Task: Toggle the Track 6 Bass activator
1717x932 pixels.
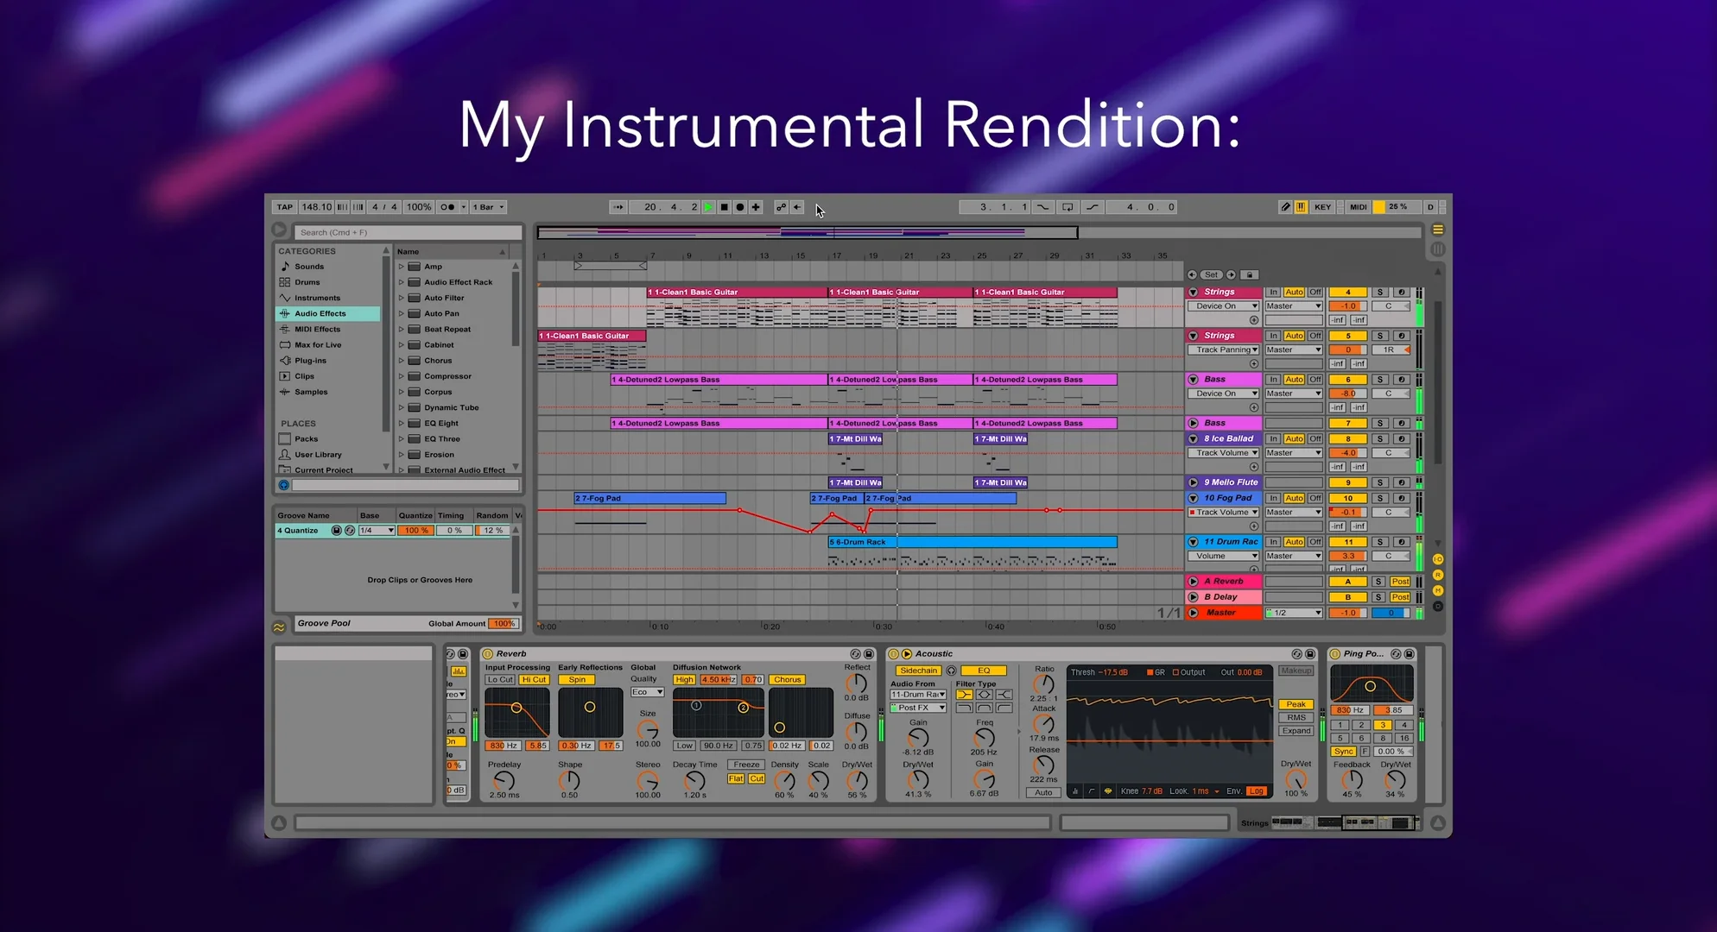Action: [x=1348, y=380]
